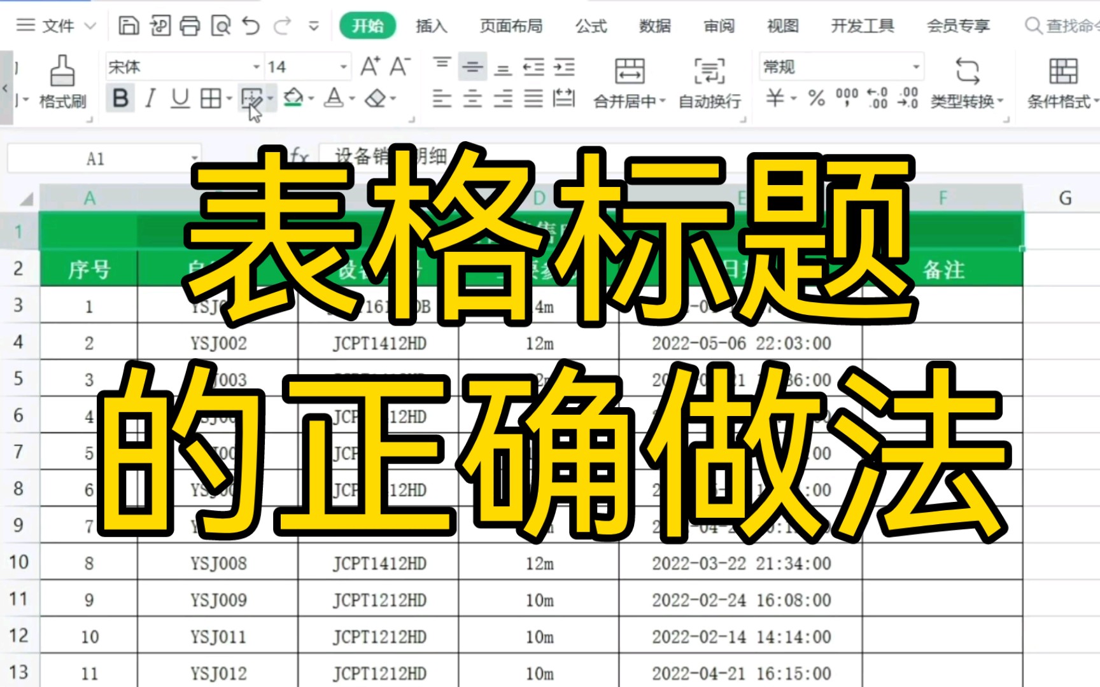Expand the name box dropdown arrow

pyautogui.click(x=194, y=159)
